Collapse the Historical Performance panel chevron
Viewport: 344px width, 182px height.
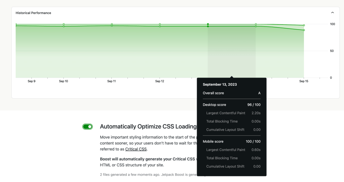333,13
